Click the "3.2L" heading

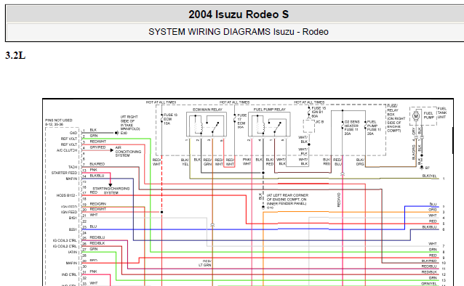pos(15,55)
